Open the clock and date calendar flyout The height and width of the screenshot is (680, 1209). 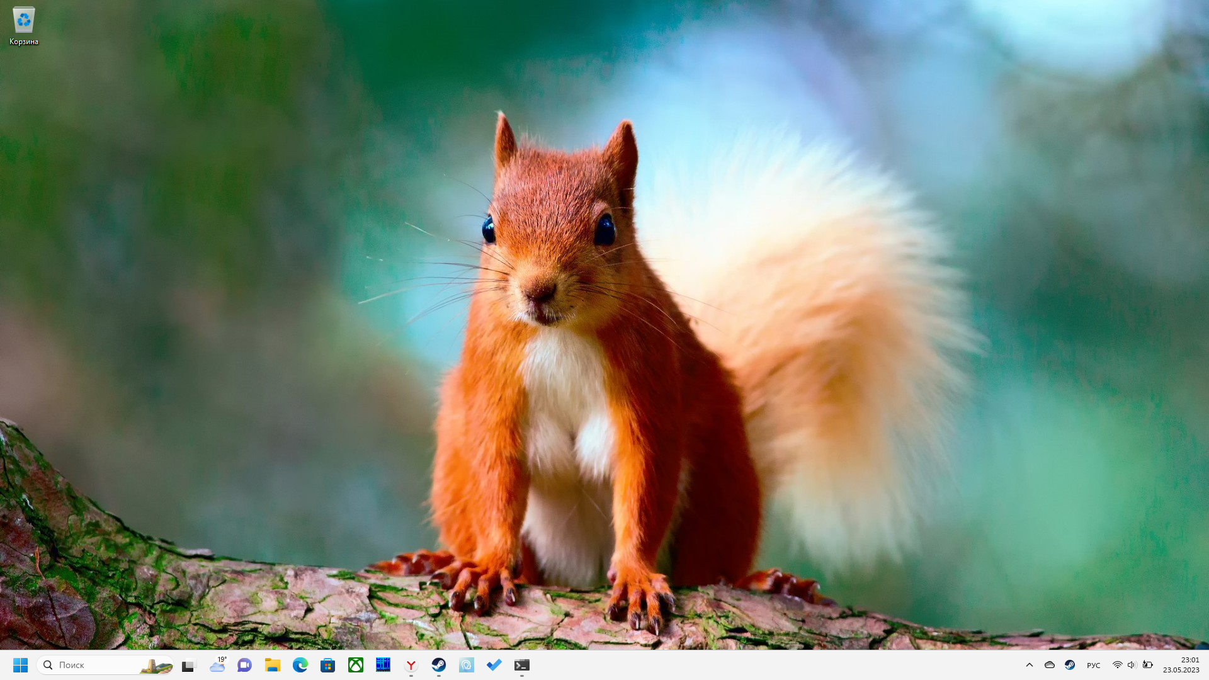click(x=1181, y=665)
